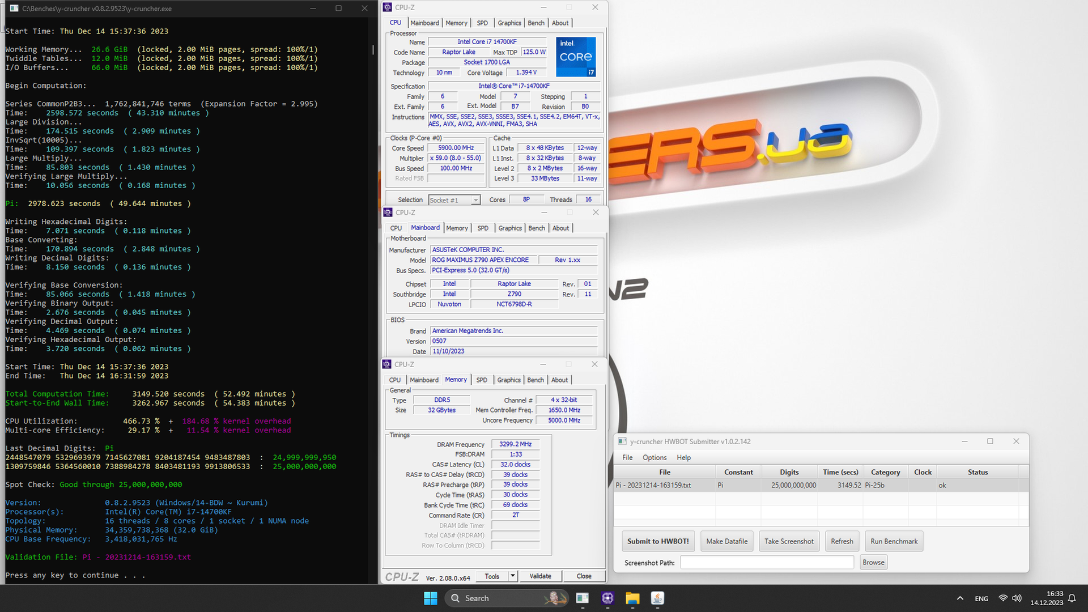Click the taskbar Search box
This screenshot has height=612, width=1088.
pos(505,598)
